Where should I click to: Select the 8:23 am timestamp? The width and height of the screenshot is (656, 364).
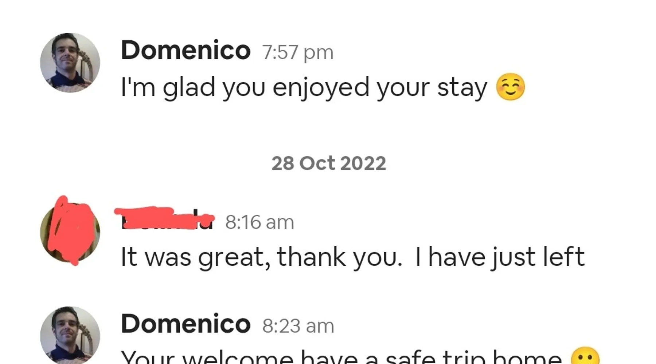coord(298,326)
